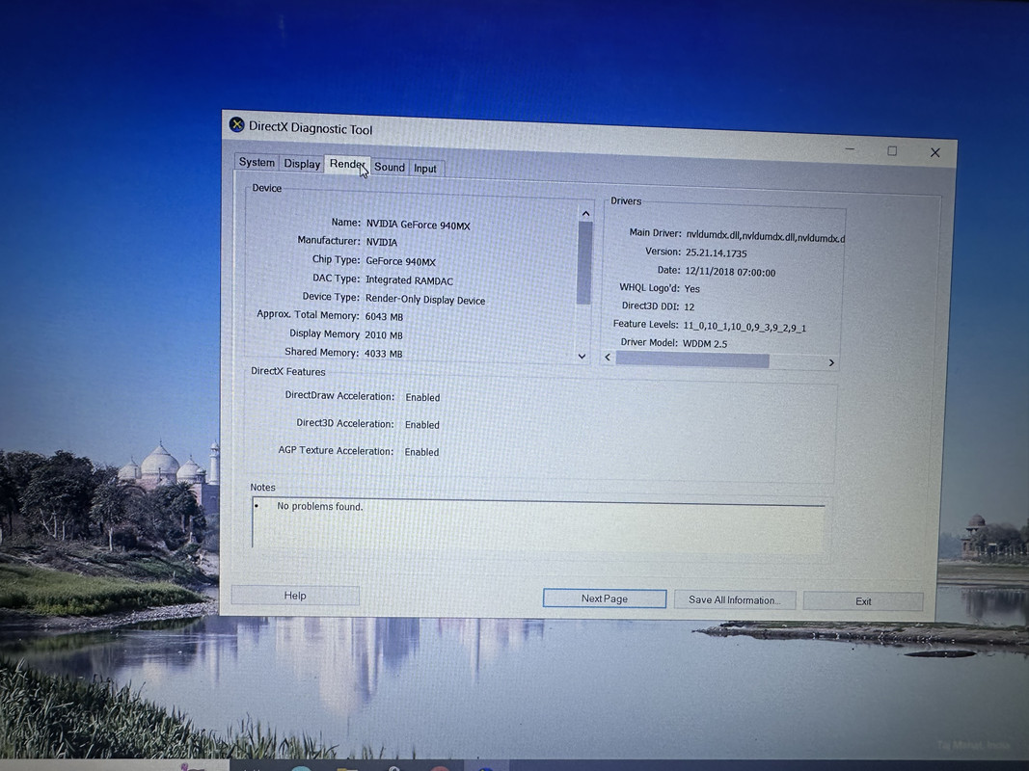1029x771 pixels.
Task: Click the DirectX Diagnostic Tool title icon
Action: pos(237,124)
